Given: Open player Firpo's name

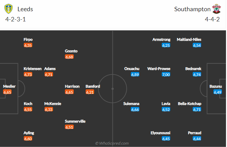Looking at the screenshot, I should (x=28, y=39).
